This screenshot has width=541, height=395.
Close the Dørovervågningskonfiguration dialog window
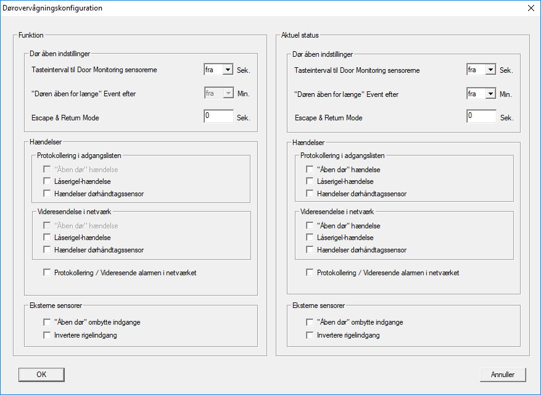(531, 8)
